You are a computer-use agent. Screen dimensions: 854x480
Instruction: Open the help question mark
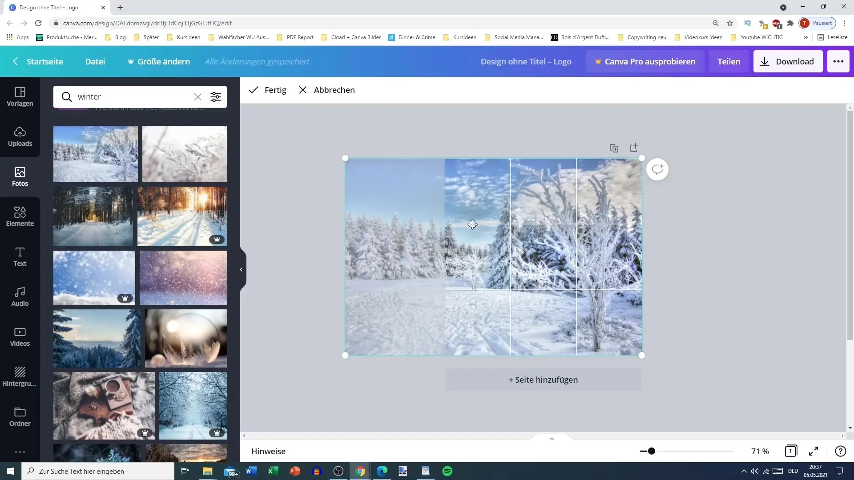click(x=840, y=451)
